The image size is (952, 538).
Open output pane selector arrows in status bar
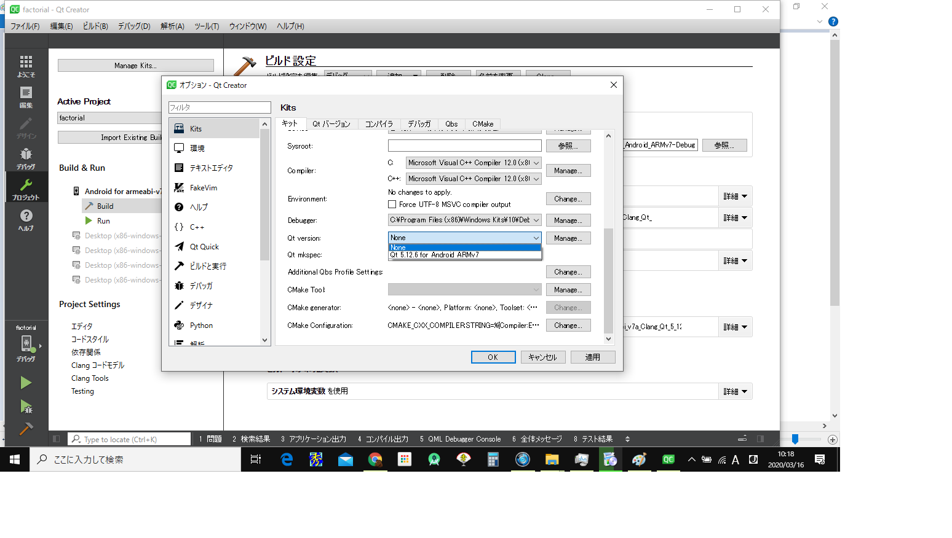[627, 439]
